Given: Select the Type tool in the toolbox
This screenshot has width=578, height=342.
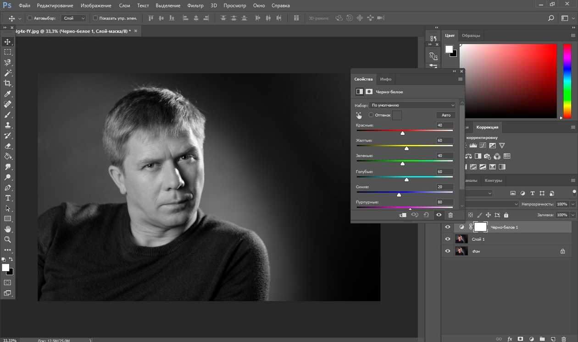Looking at the screenshot, I should tap(7, 198).
